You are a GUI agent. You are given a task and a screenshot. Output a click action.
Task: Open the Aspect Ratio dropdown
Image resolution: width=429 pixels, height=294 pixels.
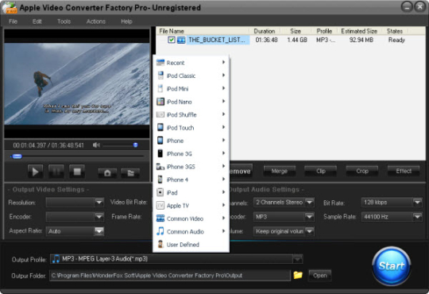99,231
